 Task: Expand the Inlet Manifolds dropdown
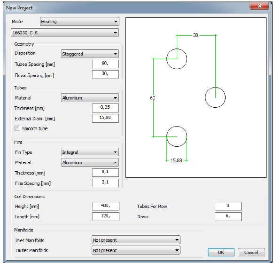(x=136, y=240)
